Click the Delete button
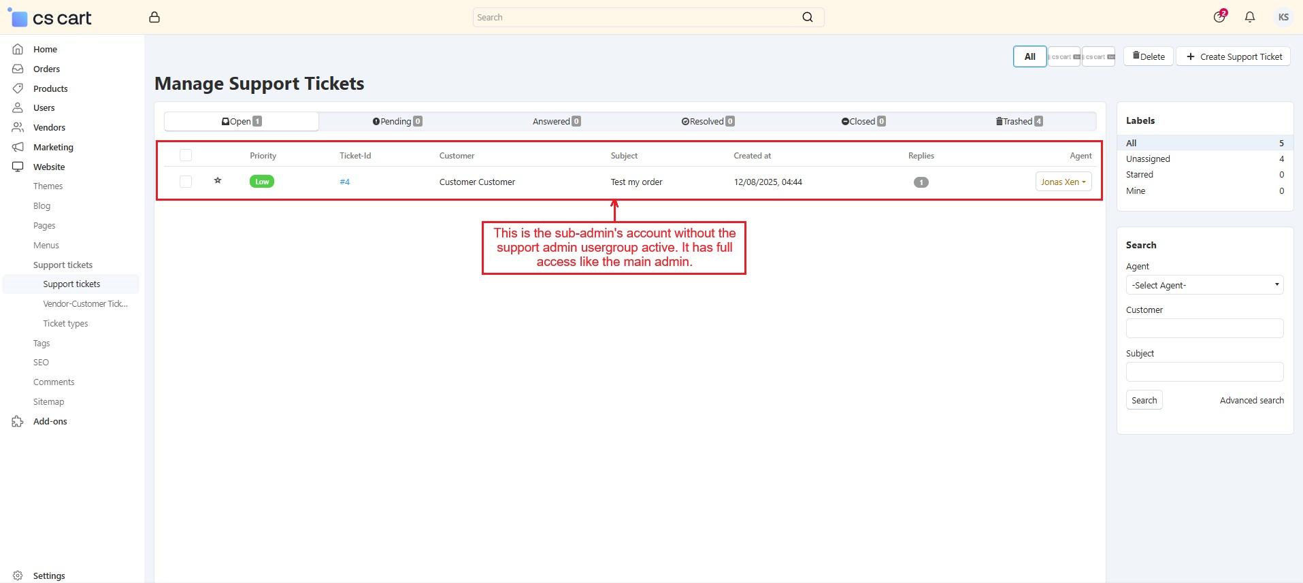Screen dimensions: 1303x583 point(1148,57)
